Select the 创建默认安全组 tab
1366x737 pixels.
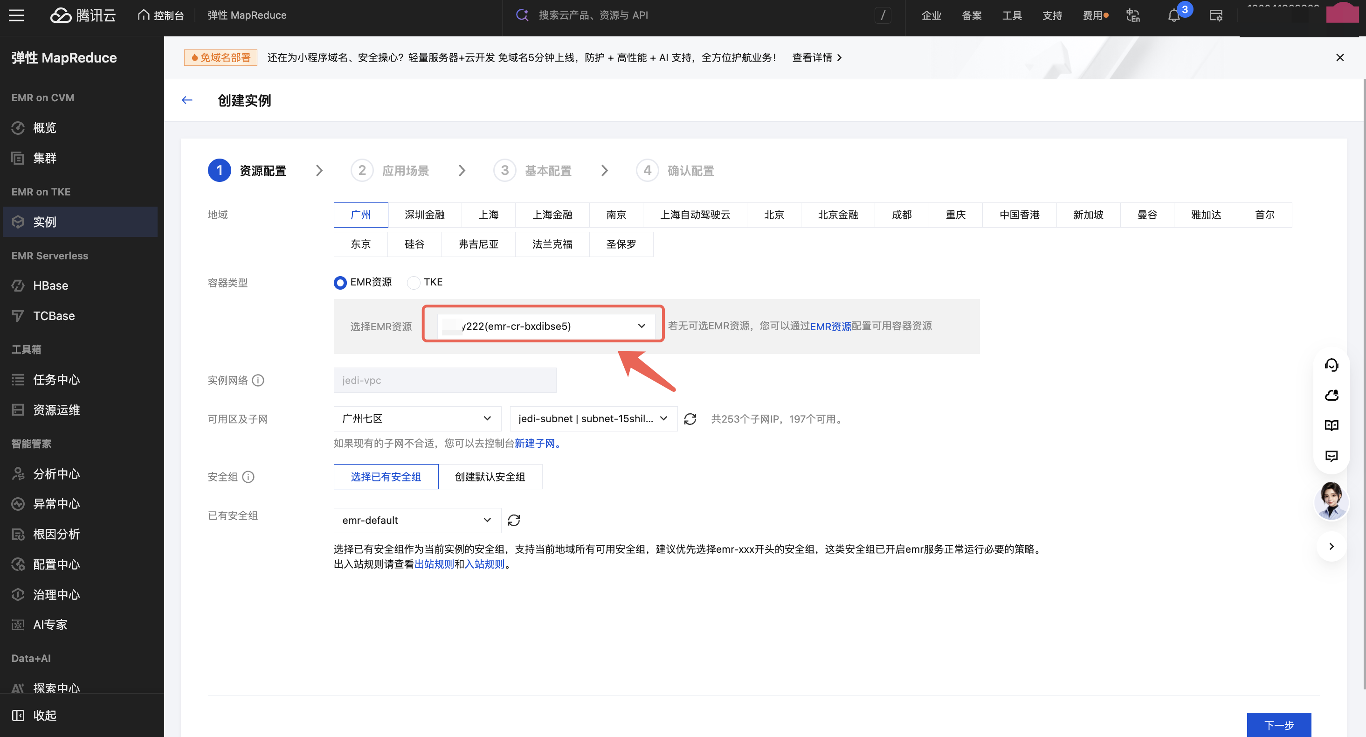pyautogui.click(x=490, y=476)
